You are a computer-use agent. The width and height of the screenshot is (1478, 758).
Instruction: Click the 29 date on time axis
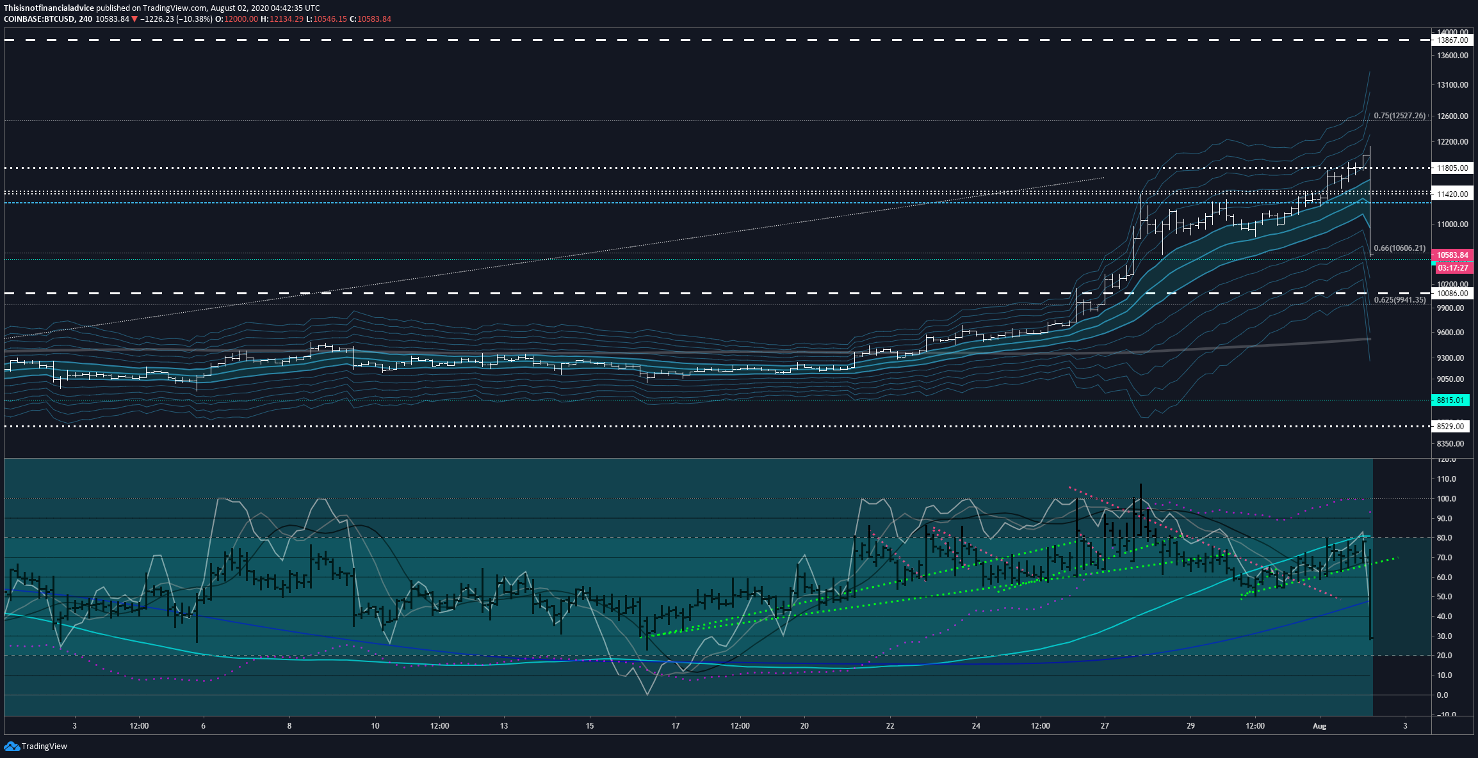(x=1190, y=726)
